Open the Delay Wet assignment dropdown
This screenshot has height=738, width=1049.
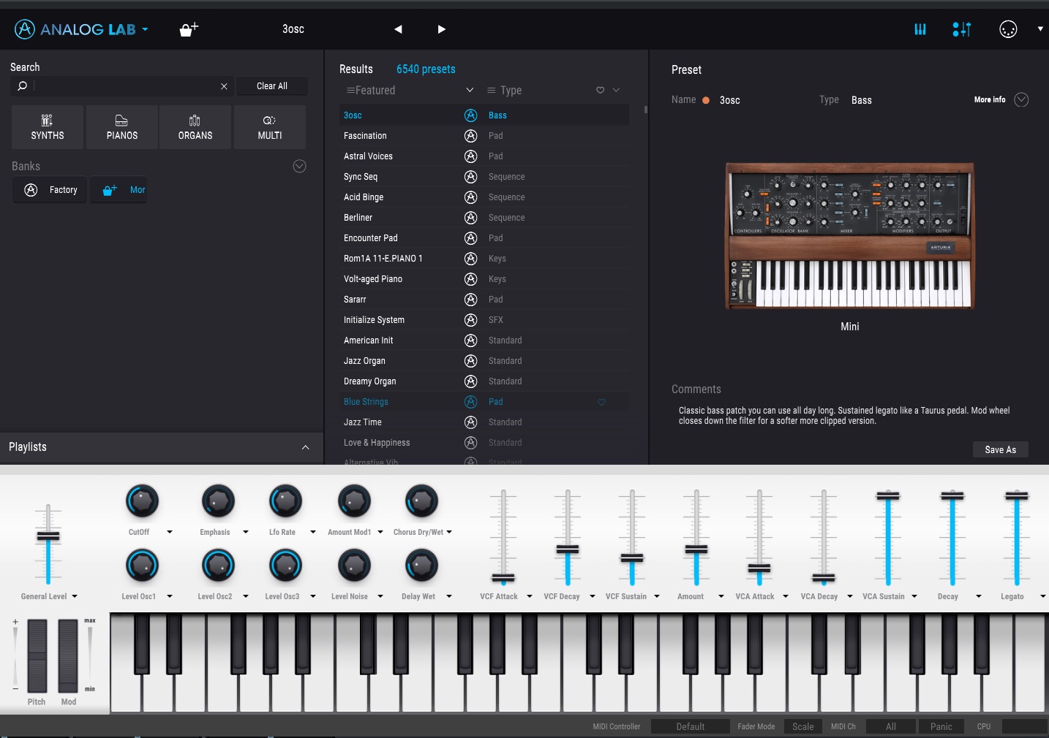(x=449, y=596)
